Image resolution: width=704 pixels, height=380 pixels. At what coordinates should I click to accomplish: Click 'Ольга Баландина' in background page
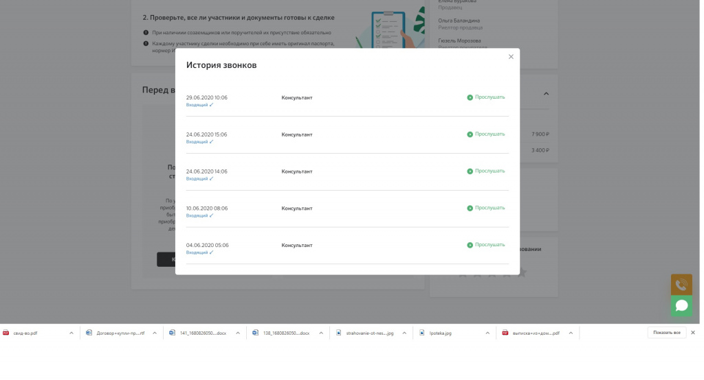pos(459,21)
